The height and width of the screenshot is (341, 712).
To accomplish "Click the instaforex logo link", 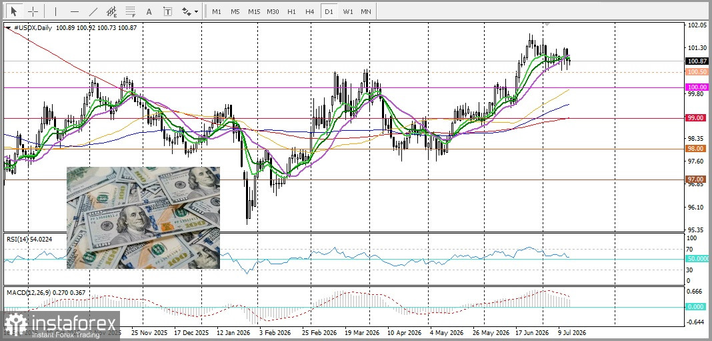I will click(x=60, y=326).
